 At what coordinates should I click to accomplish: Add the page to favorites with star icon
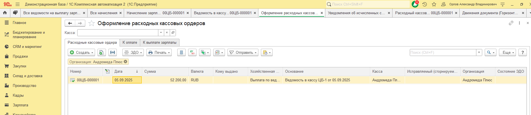click(x=91, y=23)
